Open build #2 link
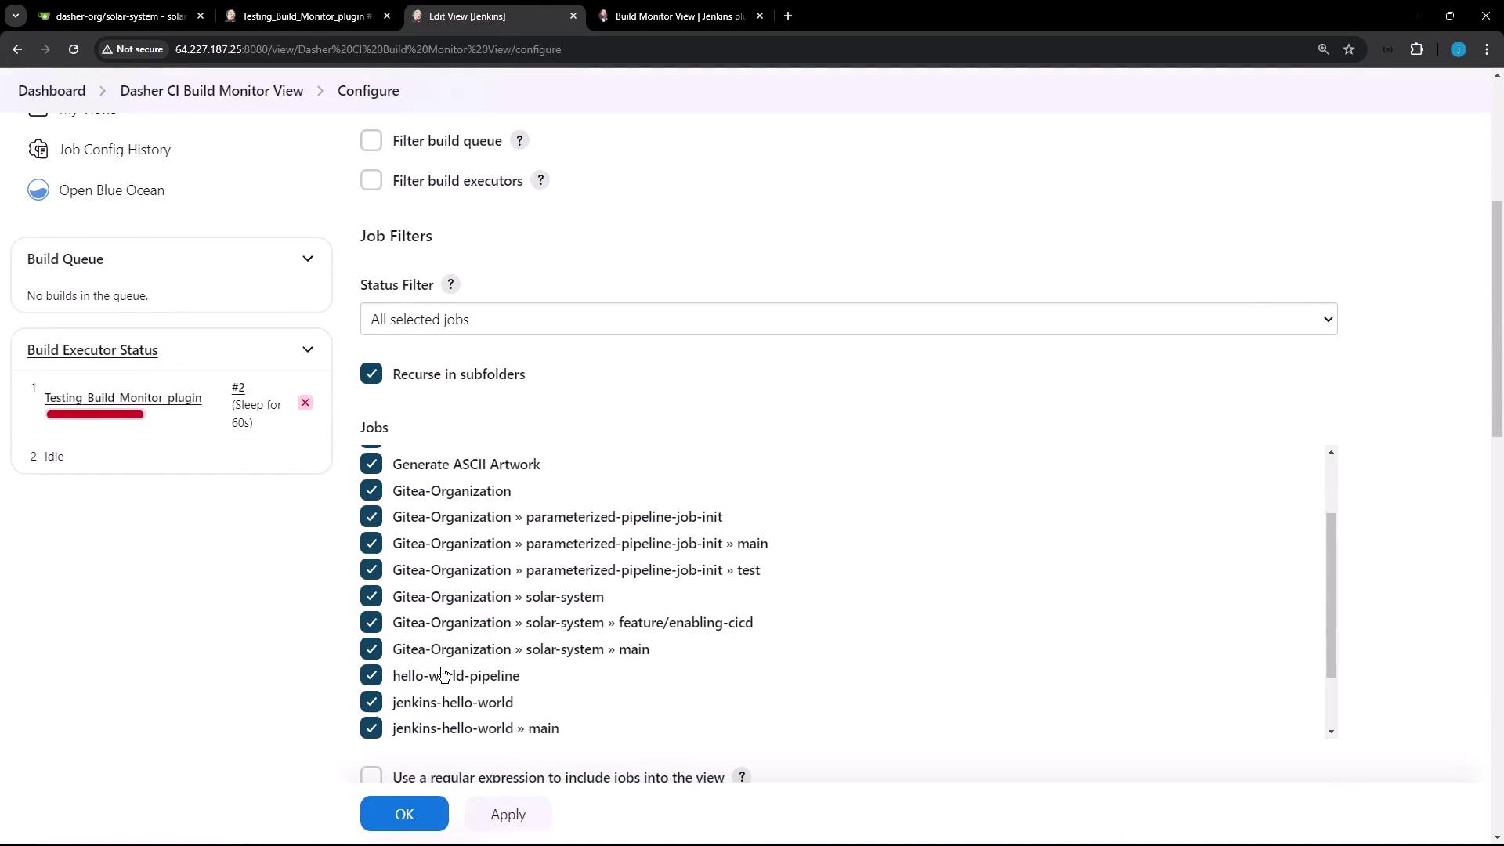The height and width of the screenshot is (846, 1504). (238, 387)
